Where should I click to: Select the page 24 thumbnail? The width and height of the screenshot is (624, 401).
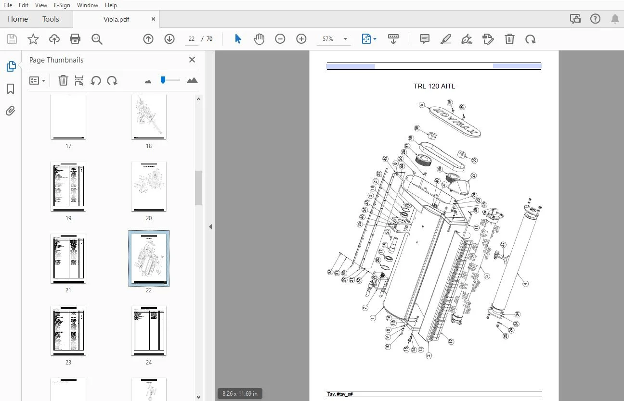(149, 331)
